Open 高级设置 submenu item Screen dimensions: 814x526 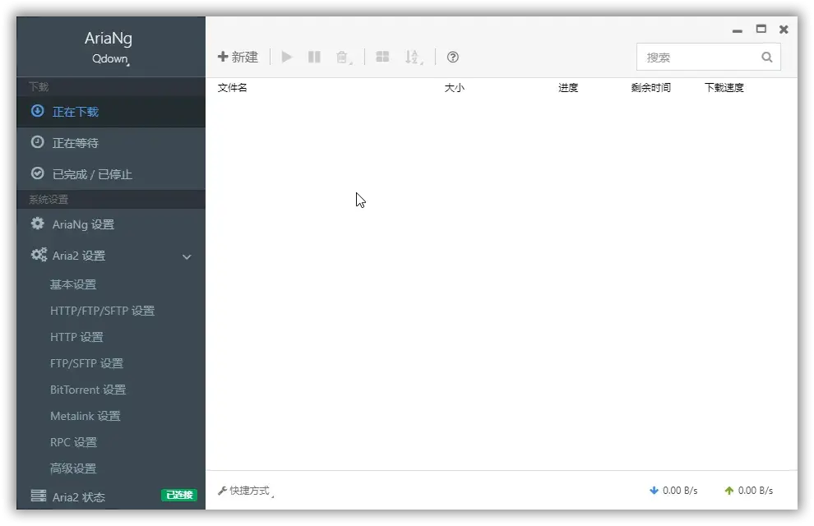[73, 468]
